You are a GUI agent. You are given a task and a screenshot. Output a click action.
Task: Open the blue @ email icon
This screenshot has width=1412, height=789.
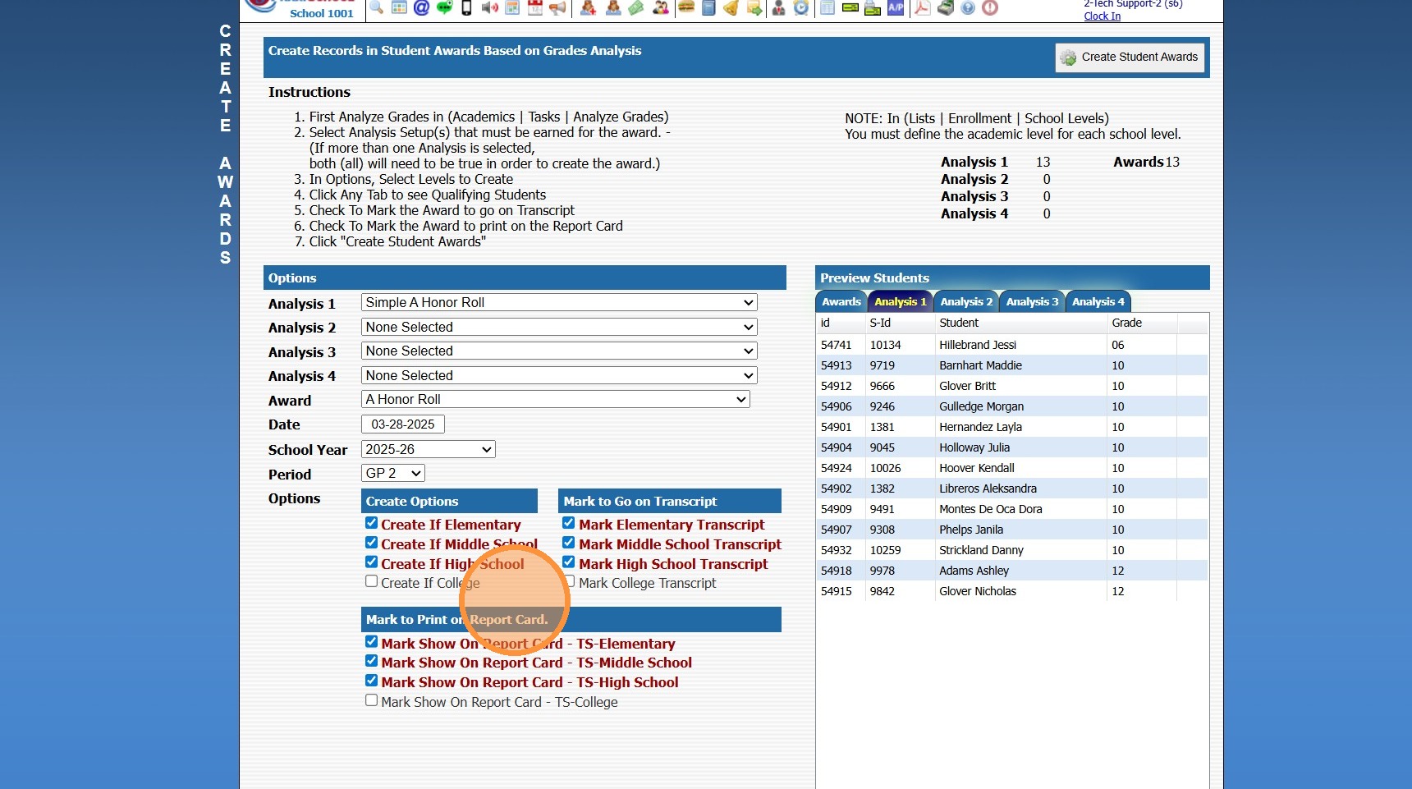(421, 8)
